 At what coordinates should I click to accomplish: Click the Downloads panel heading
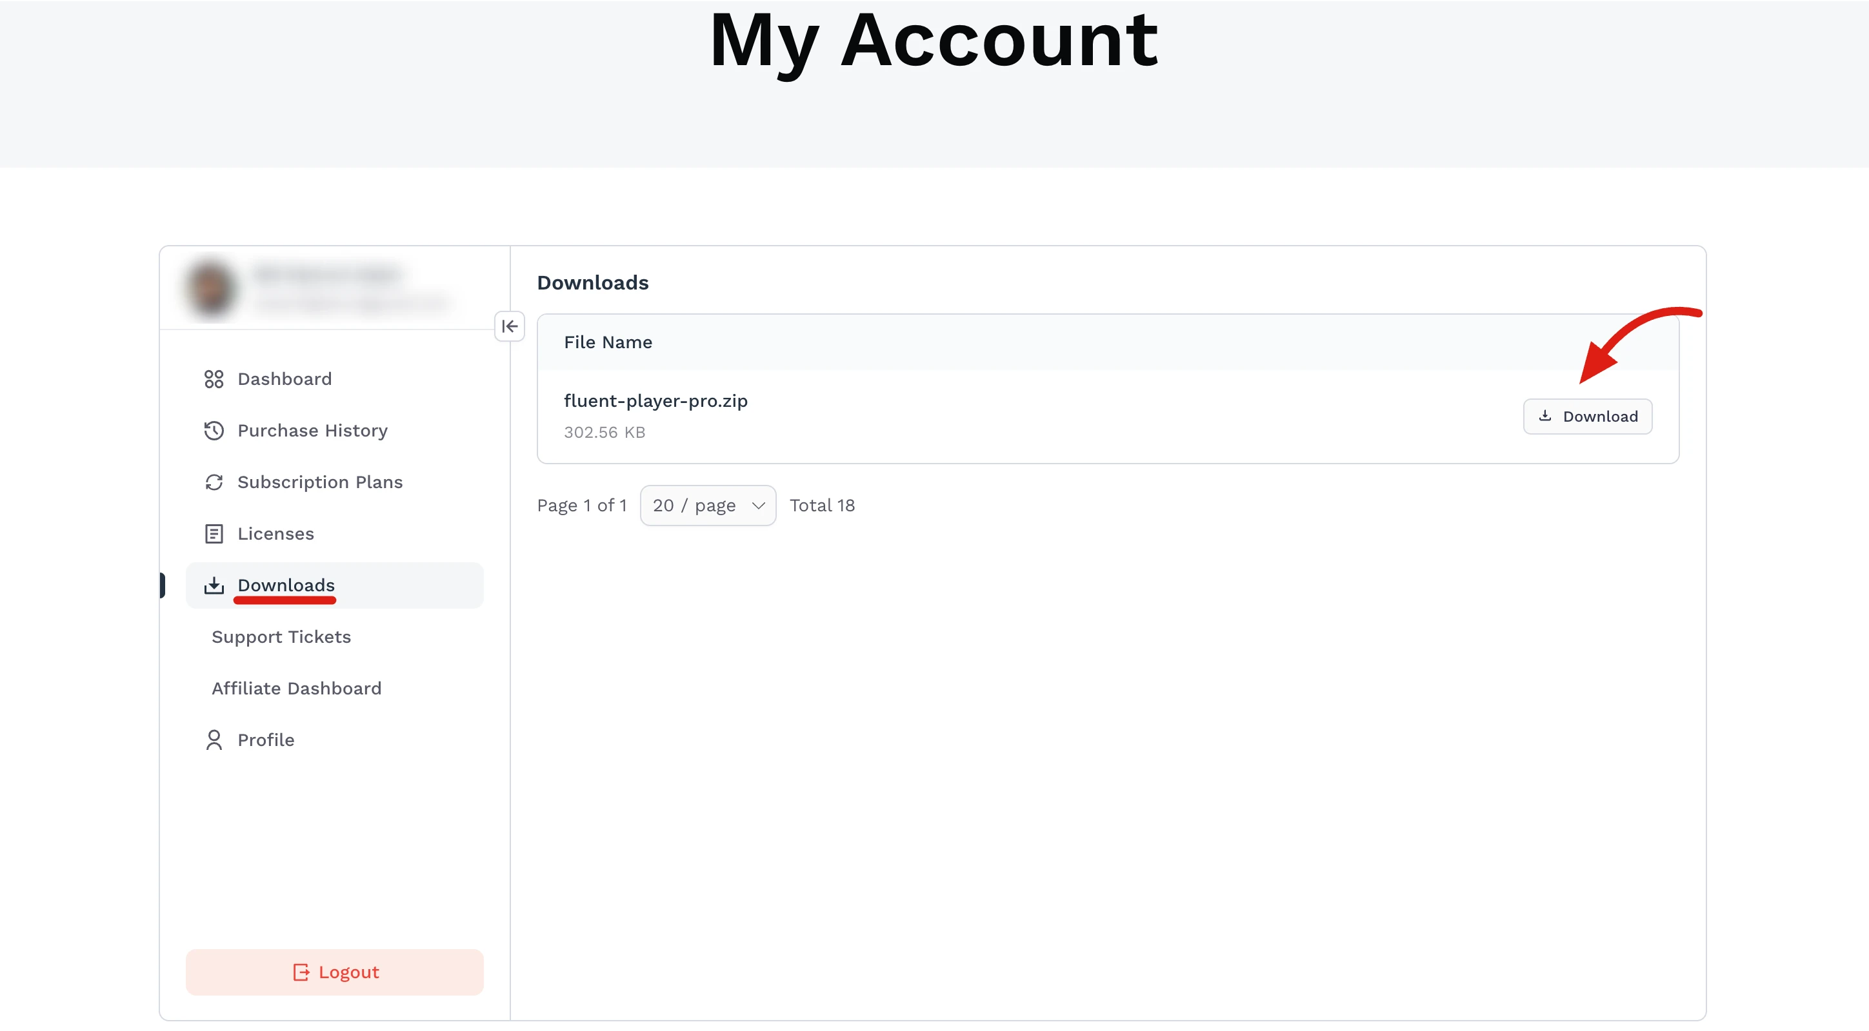593,283
